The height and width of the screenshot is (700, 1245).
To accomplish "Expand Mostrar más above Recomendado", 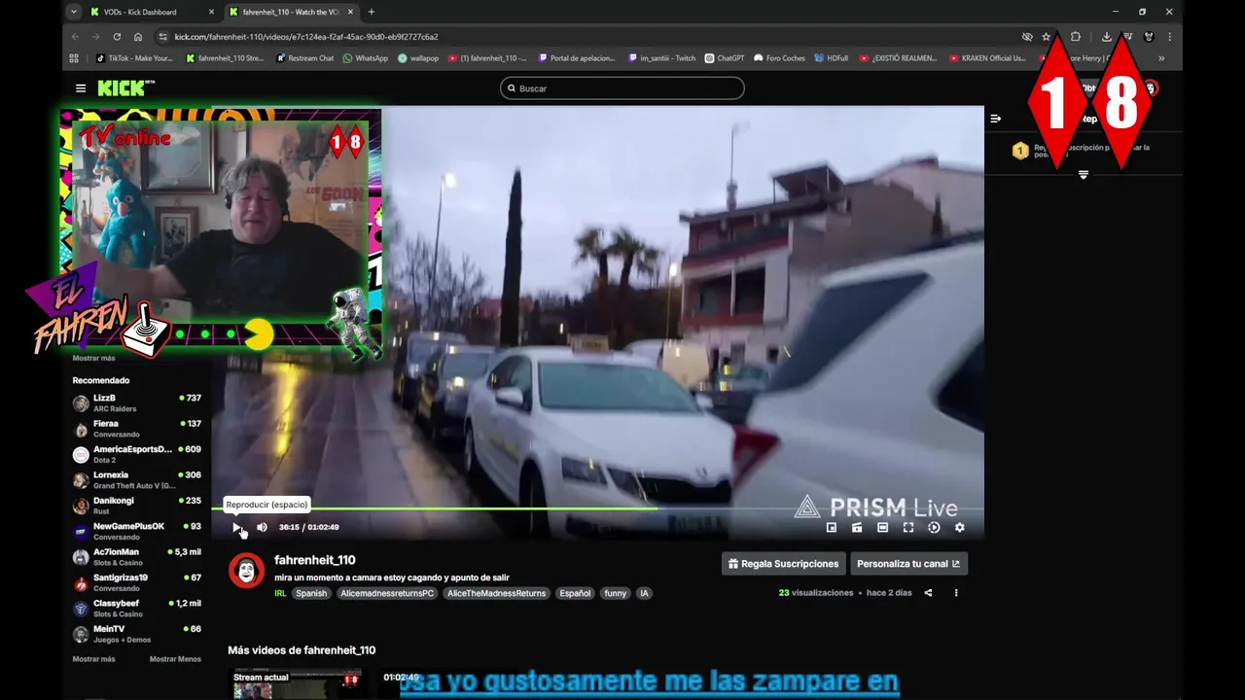I will pos(93,358).
